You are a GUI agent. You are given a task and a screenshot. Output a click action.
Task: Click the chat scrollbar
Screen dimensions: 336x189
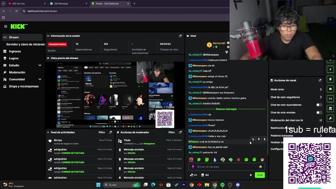click(x=268, y=127)
